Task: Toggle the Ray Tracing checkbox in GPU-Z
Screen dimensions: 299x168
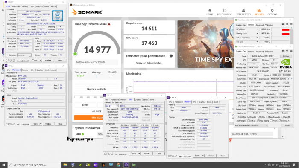Action: click(258, 121)
